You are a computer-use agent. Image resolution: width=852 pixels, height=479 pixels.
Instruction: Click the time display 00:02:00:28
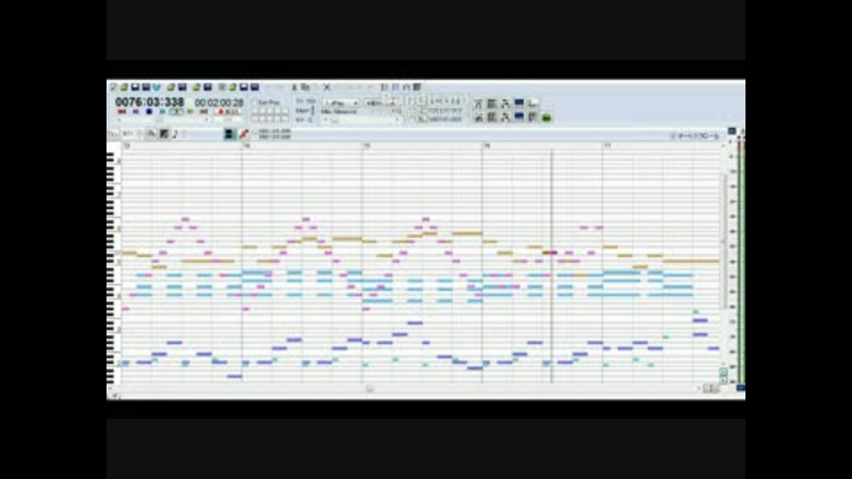[x=219, y=103]
